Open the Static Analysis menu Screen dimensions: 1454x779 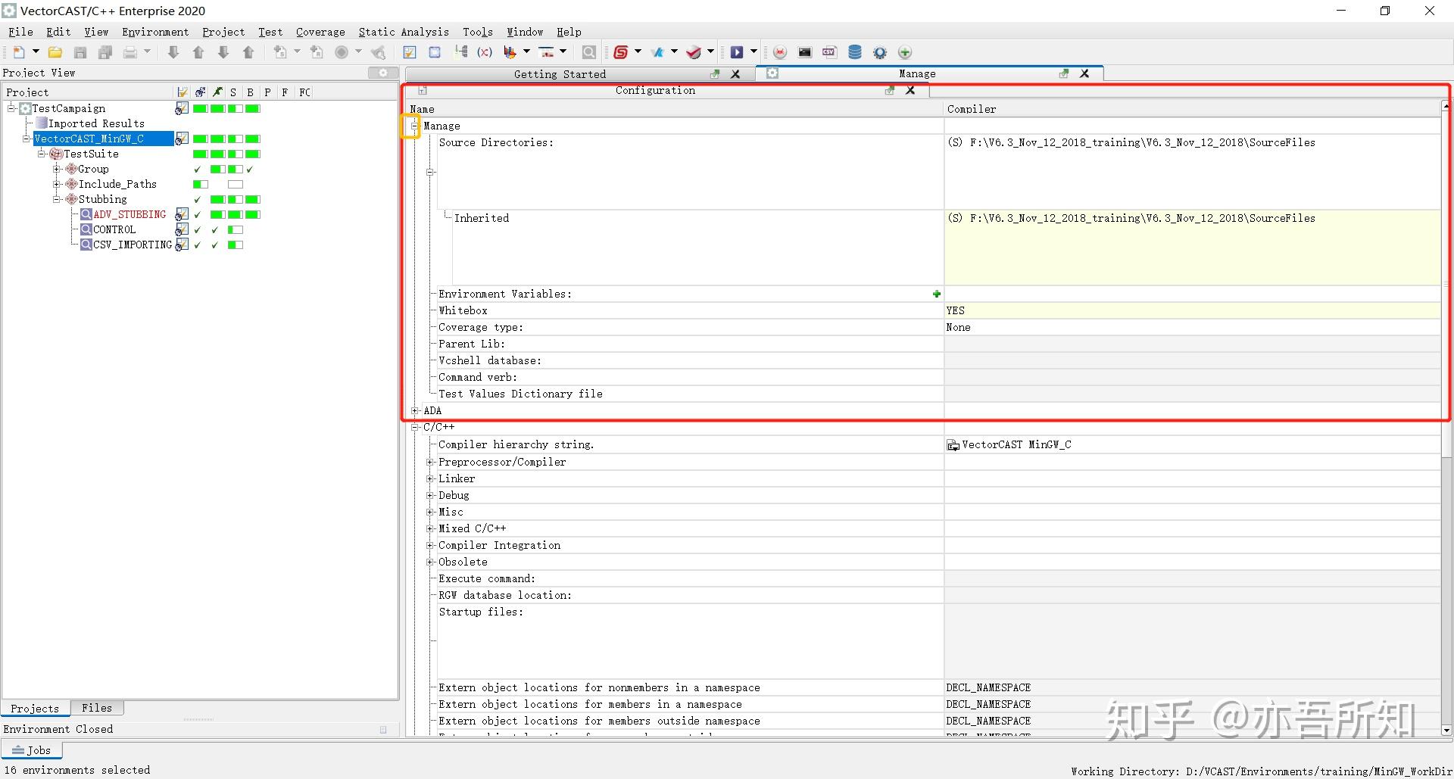click(403, 32)
